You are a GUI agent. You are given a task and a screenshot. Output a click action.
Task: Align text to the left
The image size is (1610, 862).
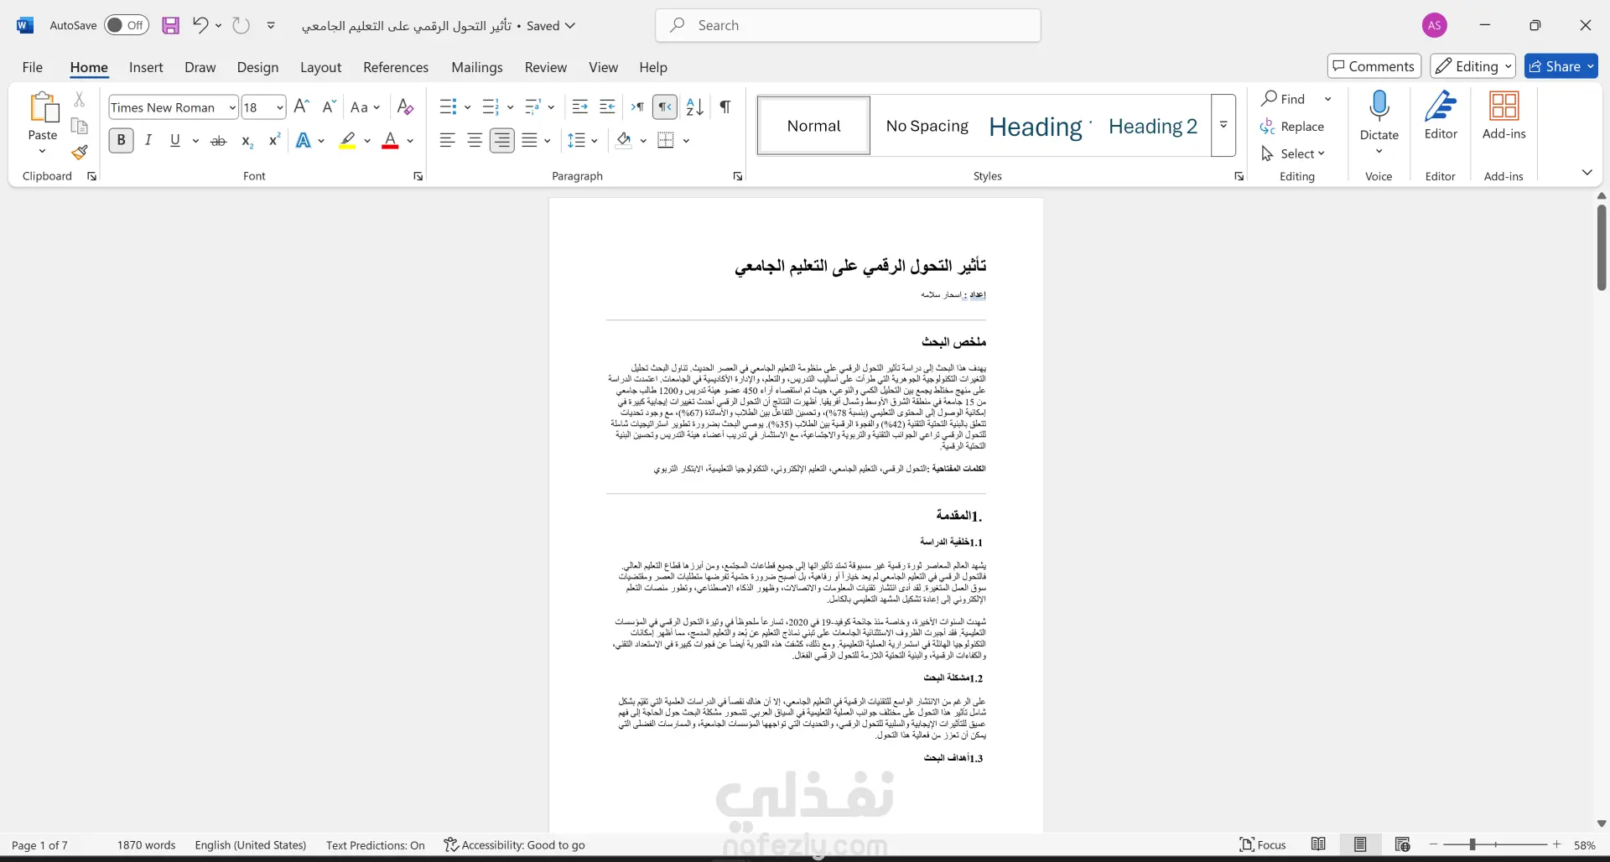coord(448,141)
